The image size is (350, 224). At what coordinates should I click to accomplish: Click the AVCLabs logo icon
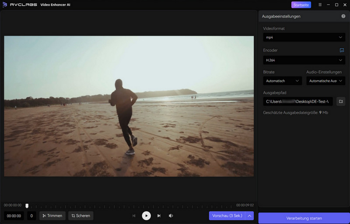(x=5, y=5)
